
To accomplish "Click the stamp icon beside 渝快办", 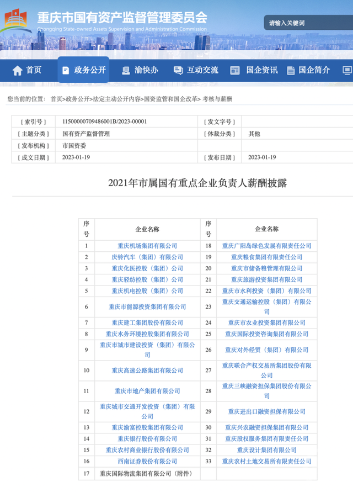I will [126, 70].
